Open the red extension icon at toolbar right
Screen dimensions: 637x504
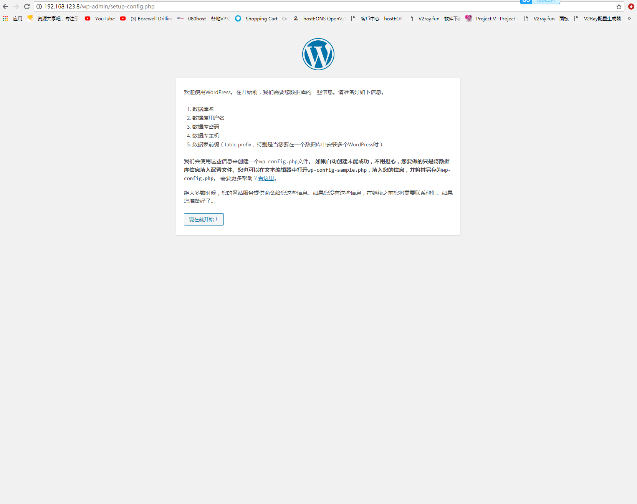point(631,7)
